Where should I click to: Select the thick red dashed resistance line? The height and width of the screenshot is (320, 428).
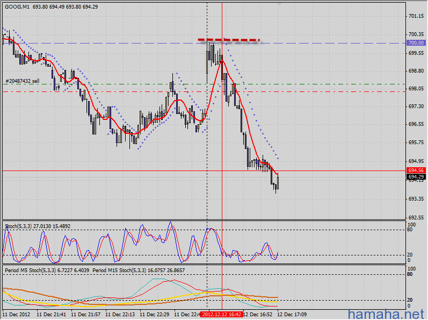(228, 40)
